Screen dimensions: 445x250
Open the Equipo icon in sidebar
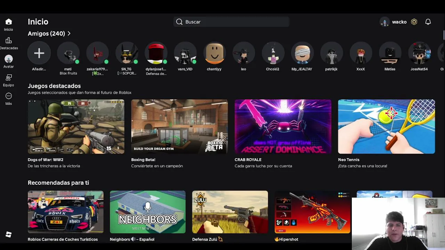click(9, 77)
